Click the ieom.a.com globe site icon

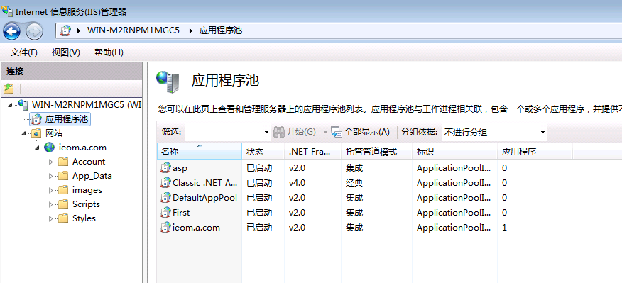point(49,148)
